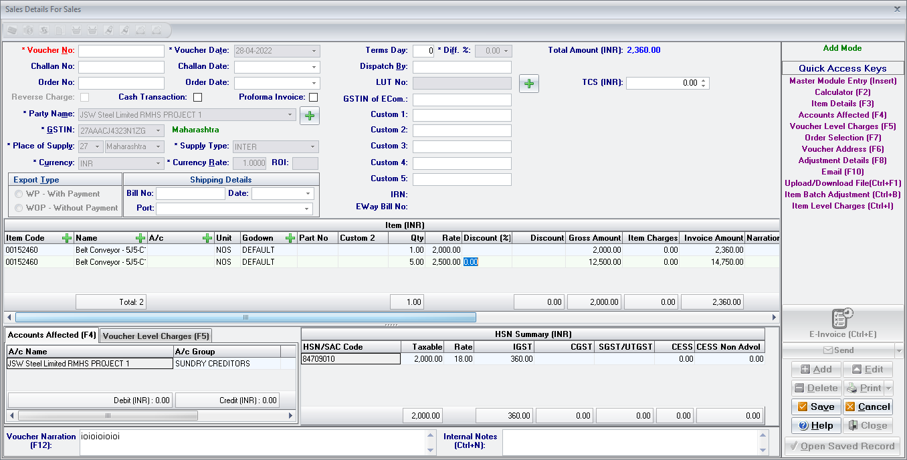
Task: Cancel the current voucher entry
Action: (868, 407)
